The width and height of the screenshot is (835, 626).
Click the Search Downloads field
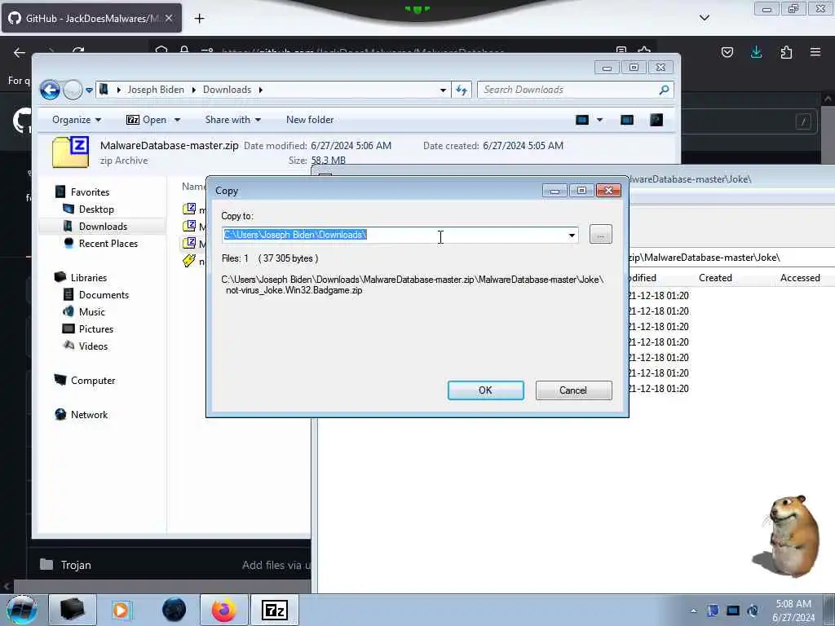tap(575, 90)
